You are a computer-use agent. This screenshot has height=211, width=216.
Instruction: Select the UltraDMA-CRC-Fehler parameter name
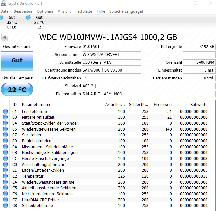[41, 200]
